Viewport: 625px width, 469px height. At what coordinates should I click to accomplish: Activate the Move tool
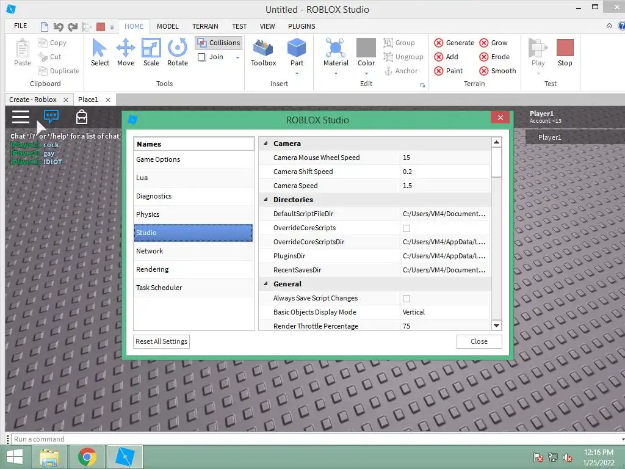click(126, 48)
